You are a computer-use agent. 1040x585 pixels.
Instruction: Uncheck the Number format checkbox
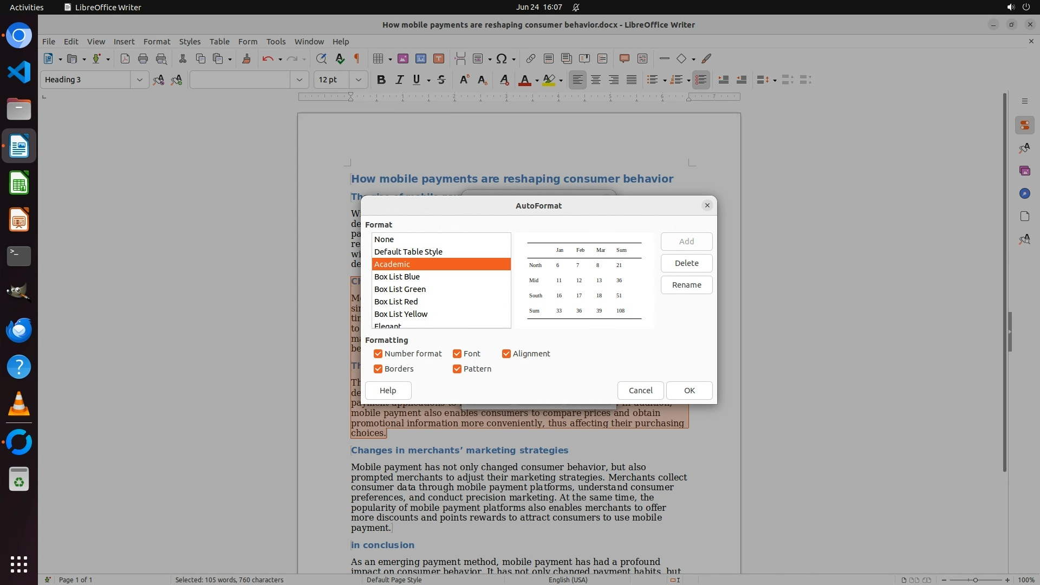(378, 354)
